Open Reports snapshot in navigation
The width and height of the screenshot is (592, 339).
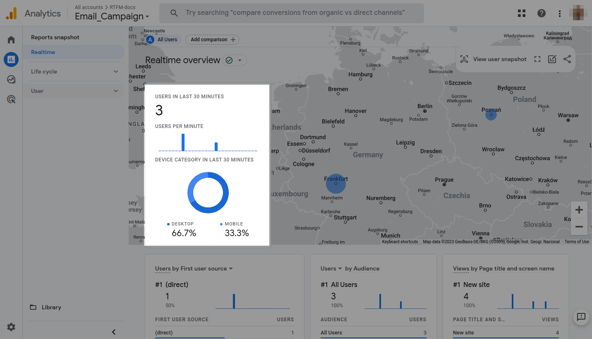click(55, 37)
